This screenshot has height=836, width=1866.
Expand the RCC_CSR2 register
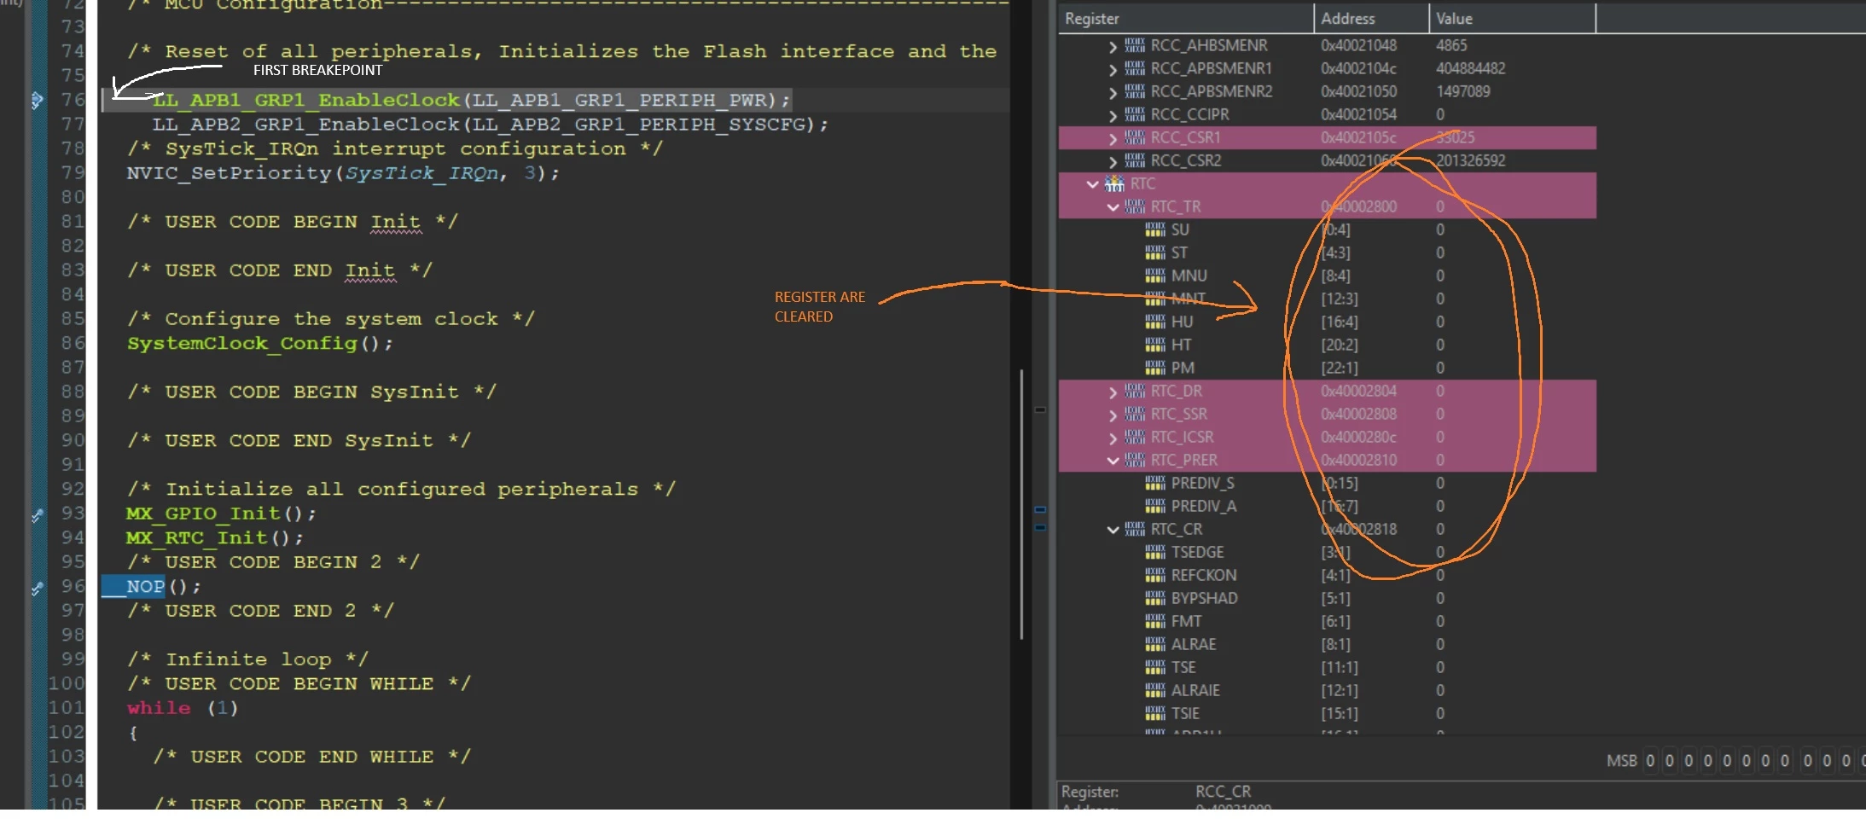pyautogui.click(x=1113, y=161)
